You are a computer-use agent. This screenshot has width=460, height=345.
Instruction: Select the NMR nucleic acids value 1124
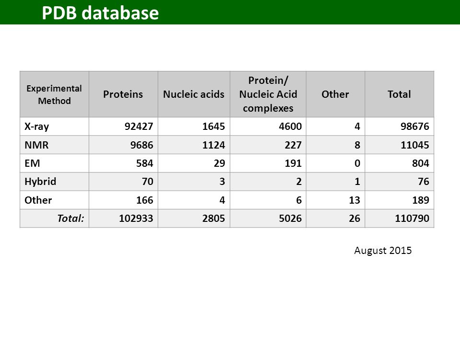tap(214, 145)
